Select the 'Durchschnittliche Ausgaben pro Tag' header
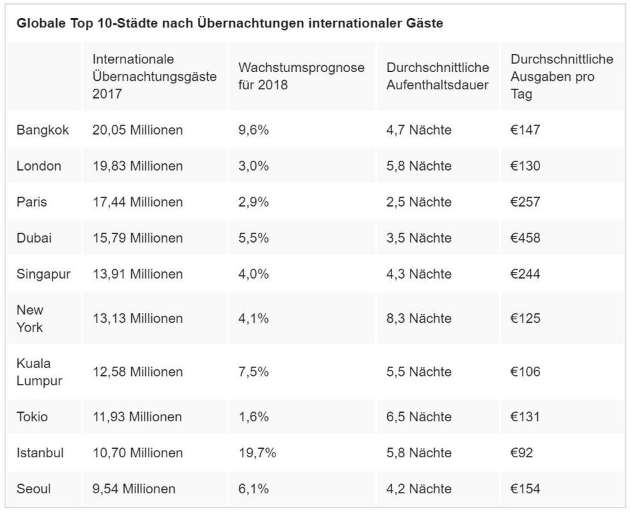Viewport: 630px width, 512px height. (561, 77)
